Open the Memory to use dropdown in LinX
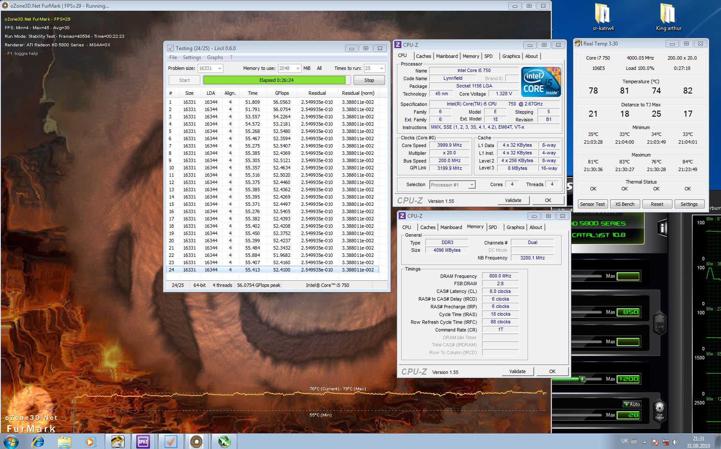Viewport: 721px width, 449px height. point(298,68)
